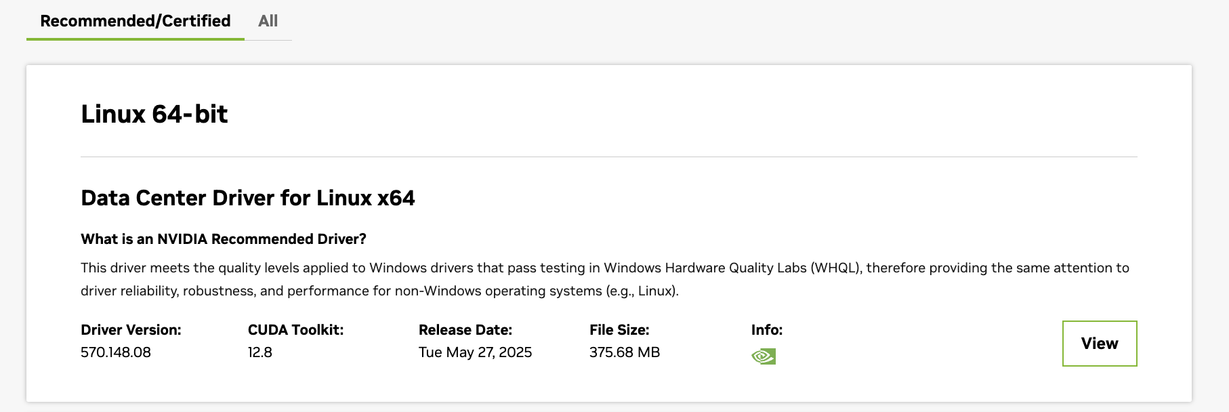Click the date Tue May 27, 2025
Image resolution: width=1229 pixels, height=412 pixels.
(x=475, y=352)
